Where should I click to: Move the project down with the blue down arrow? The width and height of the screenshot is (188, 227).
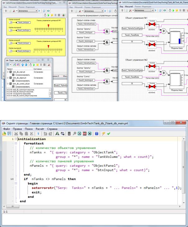pos(26,65)
